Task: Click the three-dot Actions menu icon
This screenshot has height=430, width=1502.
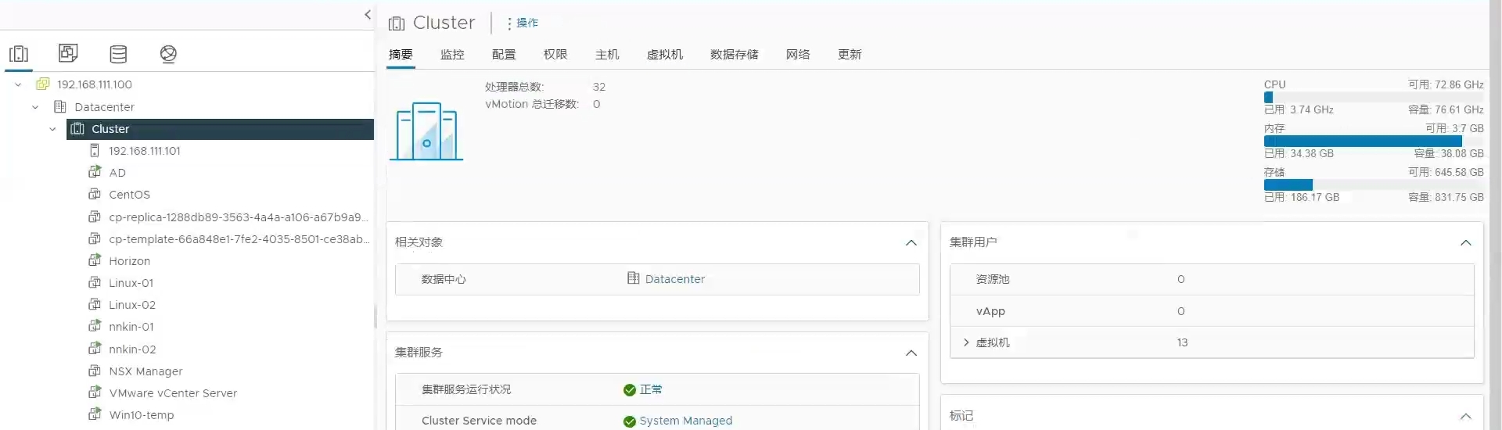Action: coord(509,23)
